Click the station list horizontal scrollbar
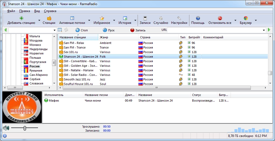The image size is (275, 141). coord(157,88)
